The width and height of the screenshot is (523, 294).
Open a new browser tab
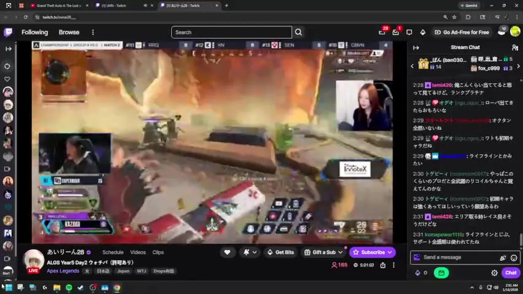point(226,6)
